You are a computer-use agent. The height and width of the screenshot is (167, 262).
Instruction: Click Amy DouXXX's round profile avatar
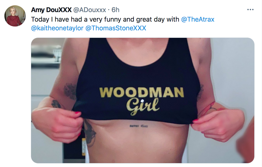pos(15,16)
